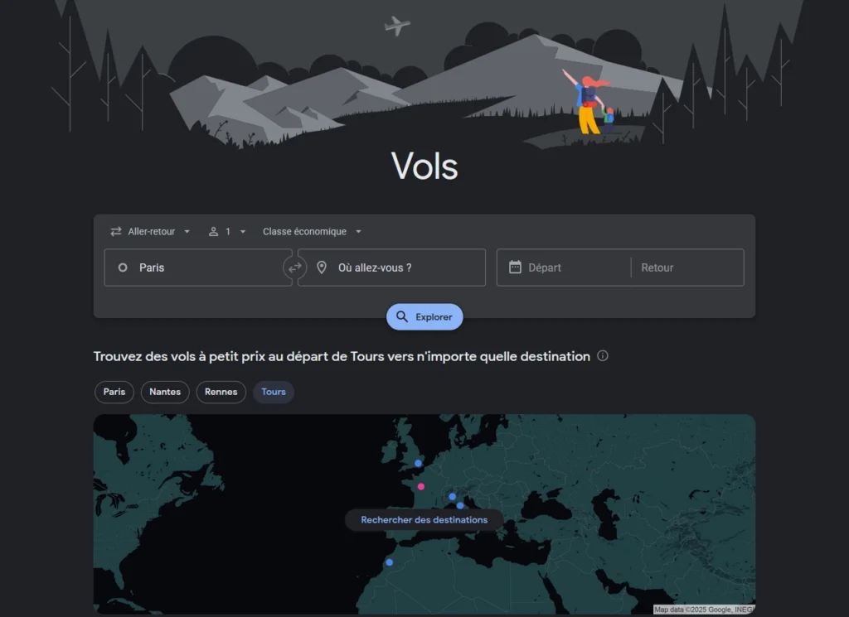This screenshot has height=617, width=849.
Task: Click Rechercher des destinations on the map
Action: [x=424, y=519]
